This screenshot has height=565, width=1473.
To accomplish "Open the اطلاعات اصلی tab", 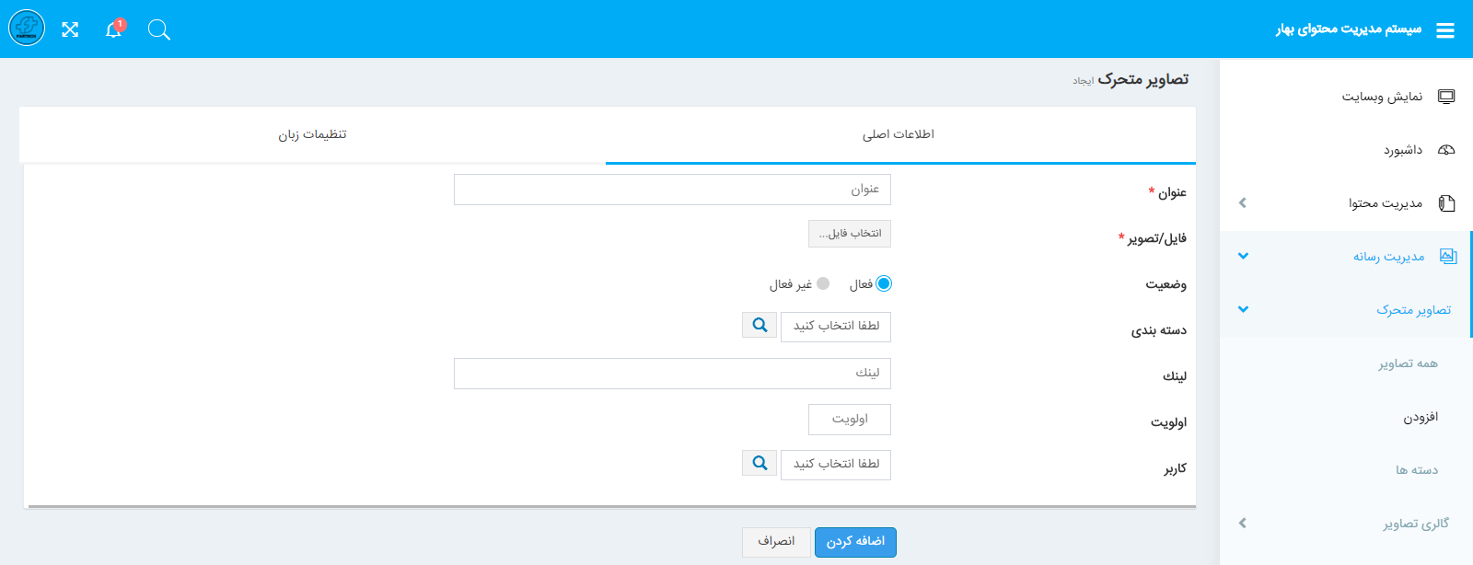I will pyautogui.click(x=899, y=135).
